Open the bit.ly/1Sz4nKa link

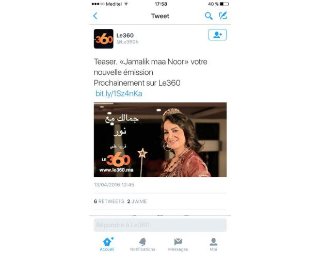tap(119, 93)
